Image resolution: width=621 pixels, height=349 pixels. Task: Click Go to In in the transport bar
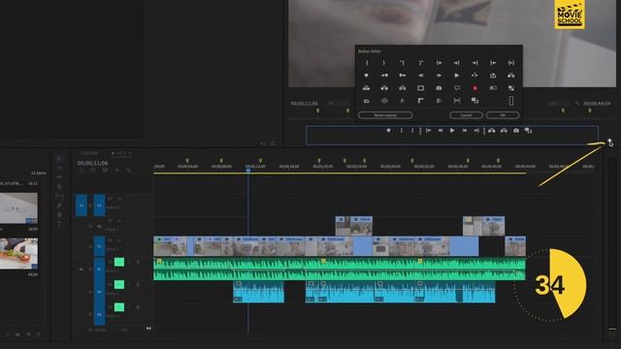tap(429, 131)
